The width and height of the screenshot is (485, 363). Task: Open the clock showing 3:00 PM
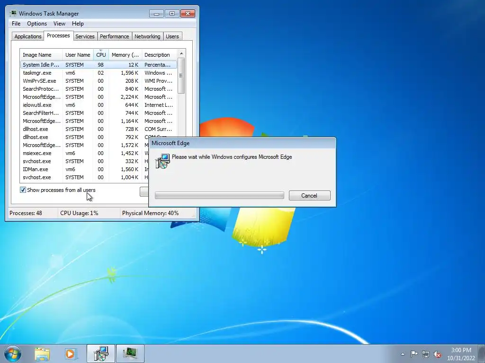(x=461, y=354)
